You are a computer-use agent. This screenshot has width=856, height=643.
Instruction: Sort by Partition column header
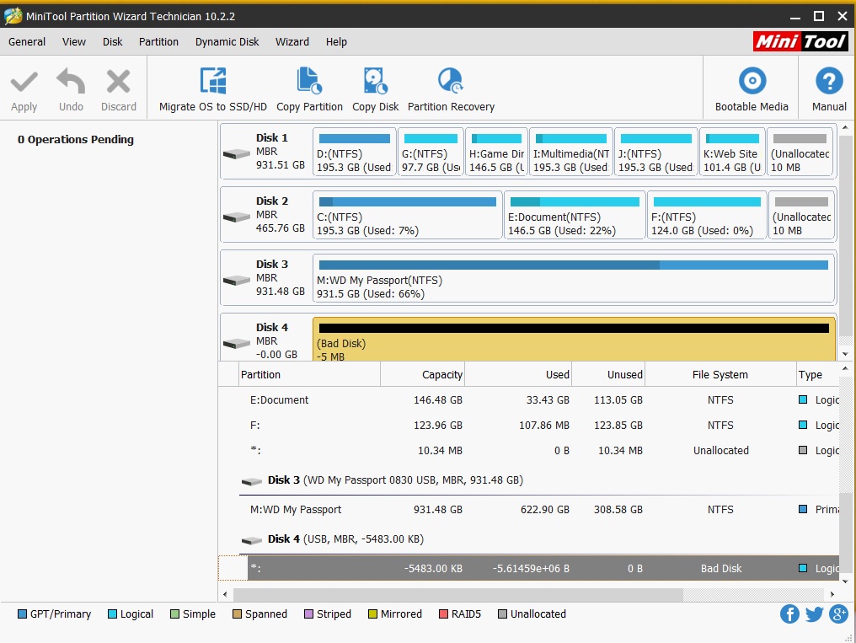pos(309,374)
